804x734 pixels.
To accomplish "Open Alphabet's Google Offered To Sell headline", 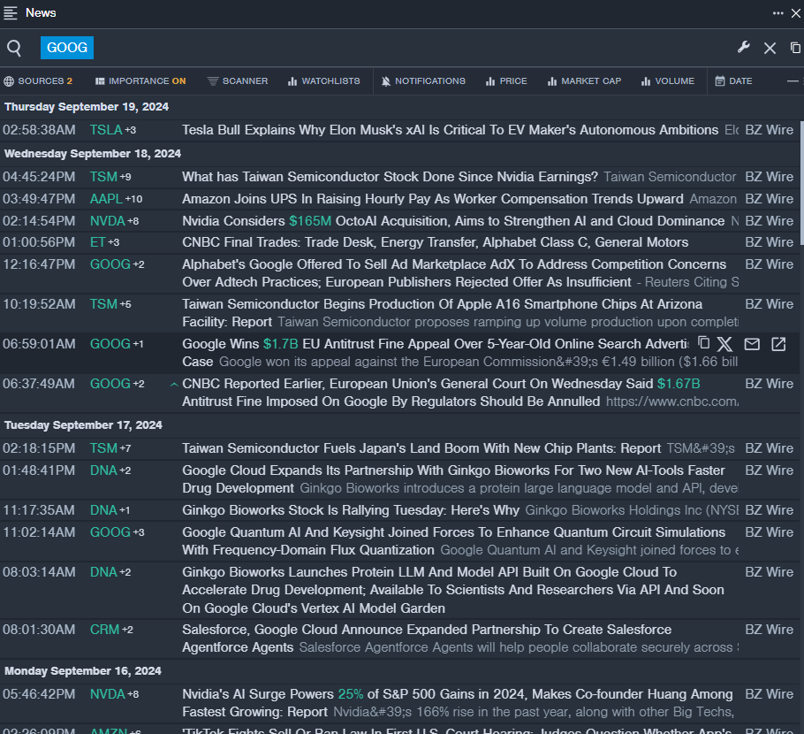I will coord(454,273).
